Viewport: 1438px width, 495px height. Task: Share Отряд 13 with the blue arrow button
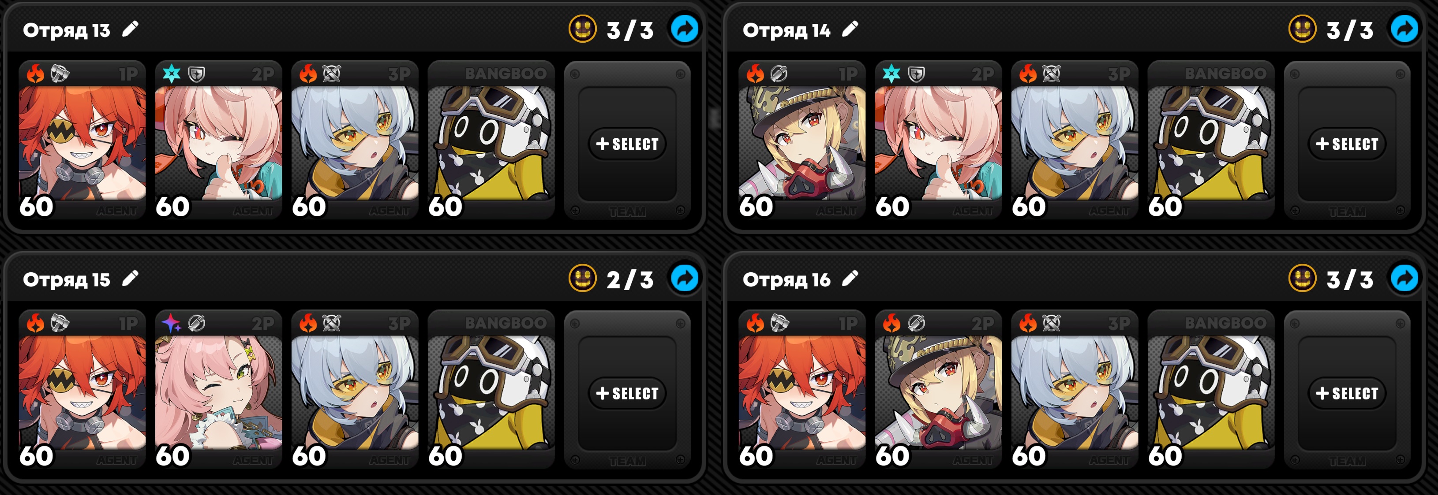(x=685, y=29)
